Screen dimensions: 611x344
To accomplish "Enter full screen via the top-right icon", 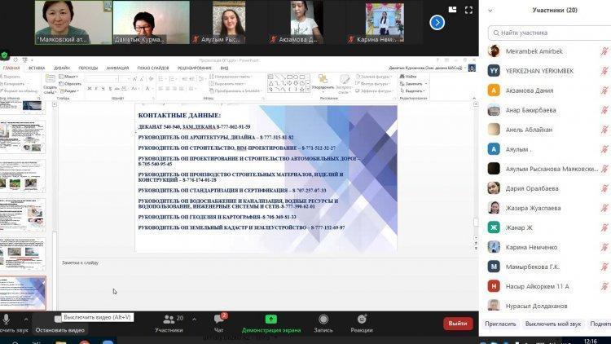I will tap(468, 11).
